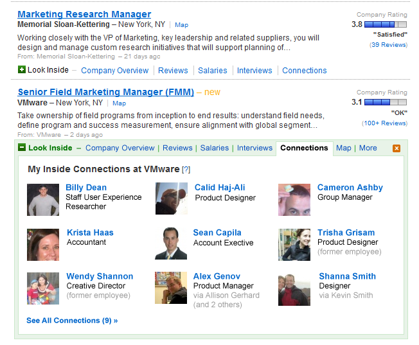Image resolution: width=419 pixels, height=345 pixels.
Task: Open the More option in VMware panel
Action: click(x=368, y=148)
